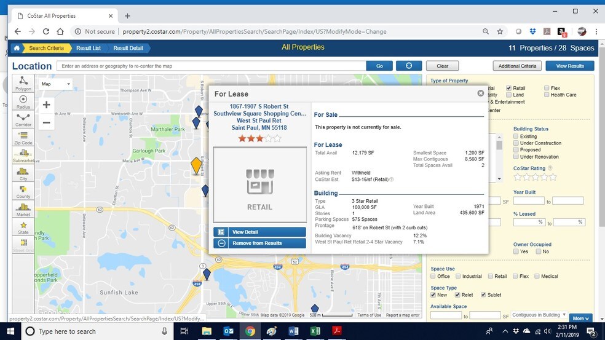Close the For Lease popup
Viewport: 605px width, 340px height.
point(481,93)
